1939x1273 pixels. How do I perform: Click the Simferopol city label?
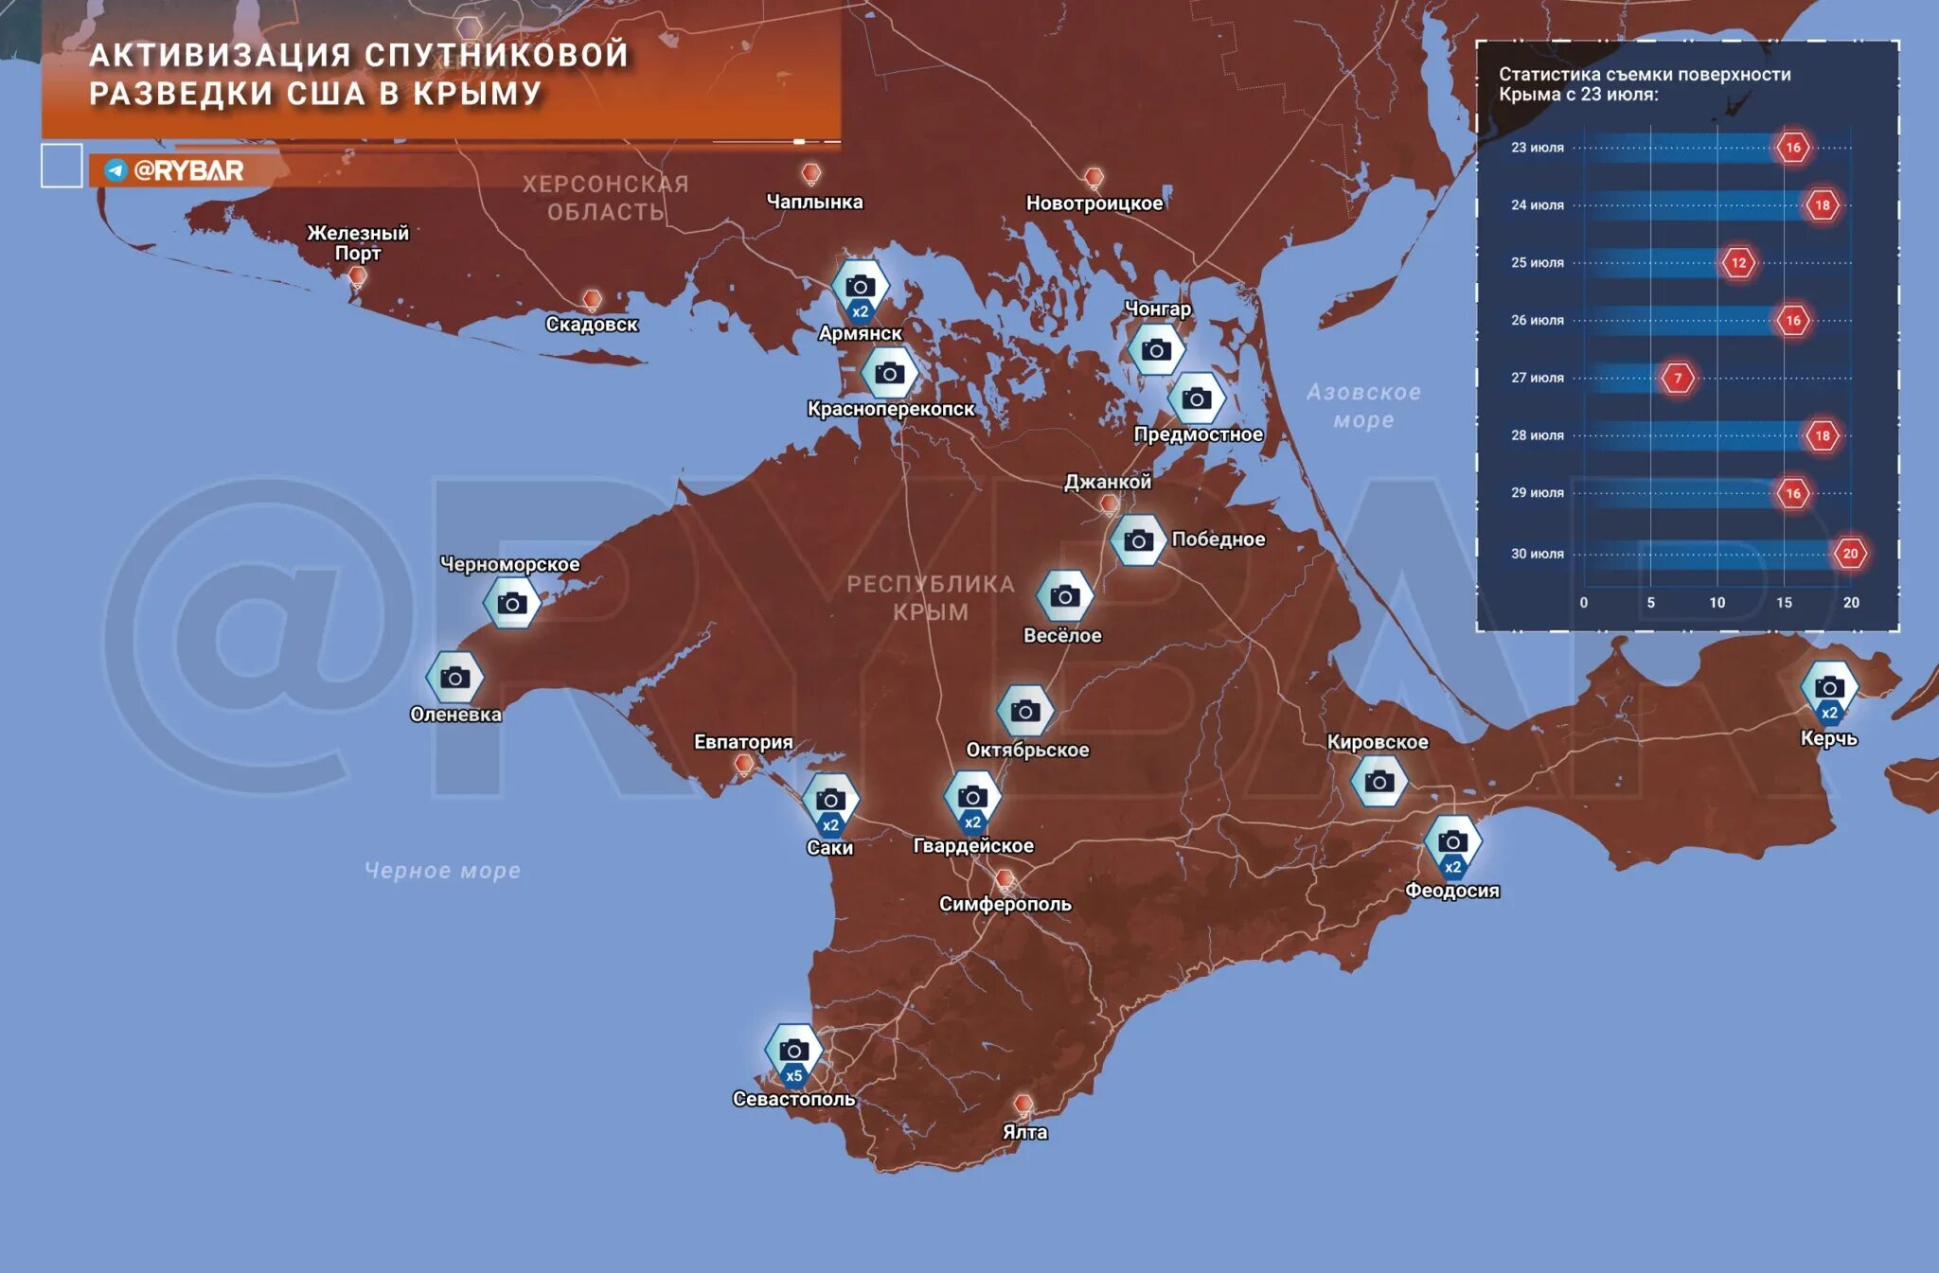click(x=1005, y=904)
